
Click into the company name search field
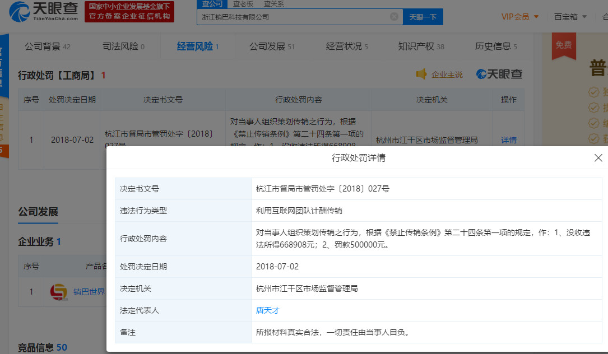click(294, 17)
